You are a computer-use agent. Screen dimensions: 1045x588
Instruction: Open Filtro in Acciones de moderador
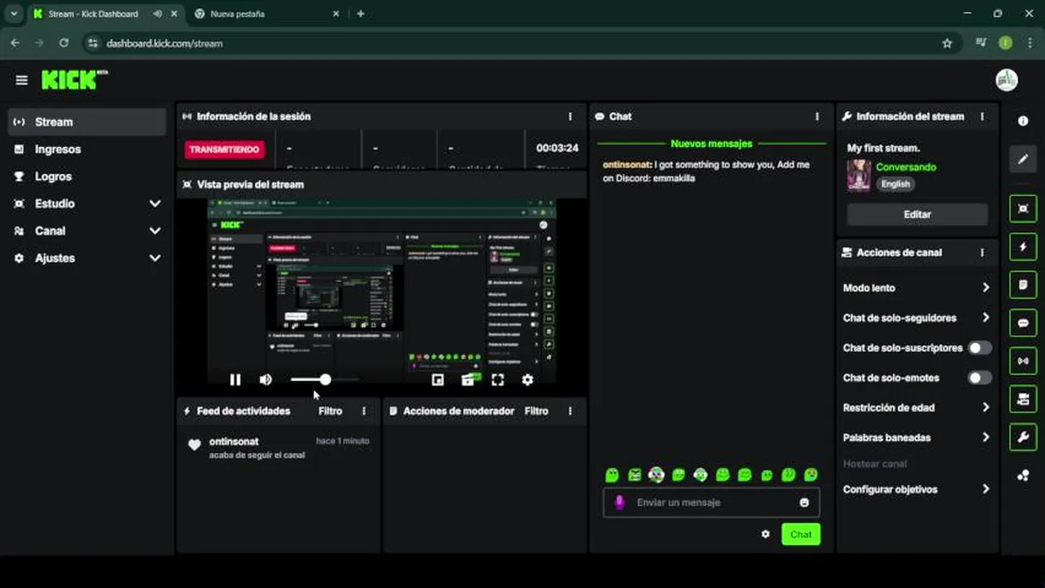tap(536, 411)
